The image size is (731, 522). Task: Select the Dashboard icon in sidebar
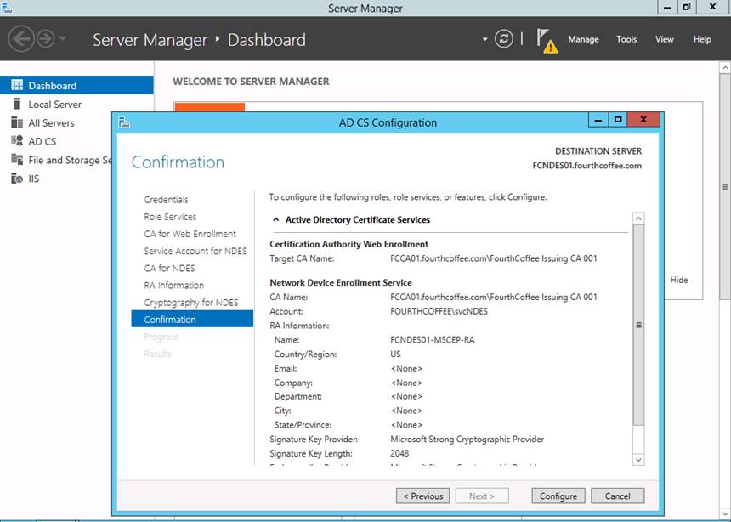(16, 86)
